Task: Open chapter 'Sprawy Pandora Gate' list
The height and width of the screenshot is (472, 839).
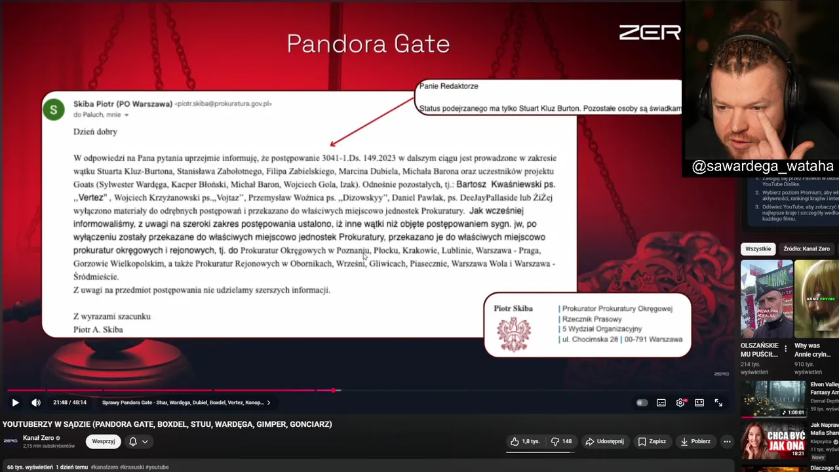Action: coord(186,403)
